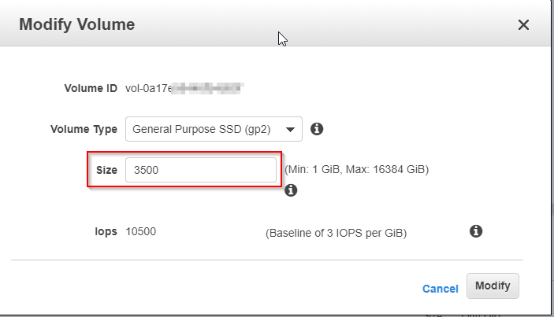
Task: Close the Modify Volume dialog
Action: click(523, 24)
